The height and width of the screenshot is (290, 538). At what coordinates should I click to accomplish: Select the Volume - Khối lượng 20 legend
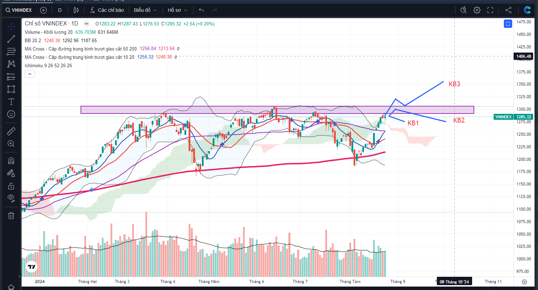48,32
